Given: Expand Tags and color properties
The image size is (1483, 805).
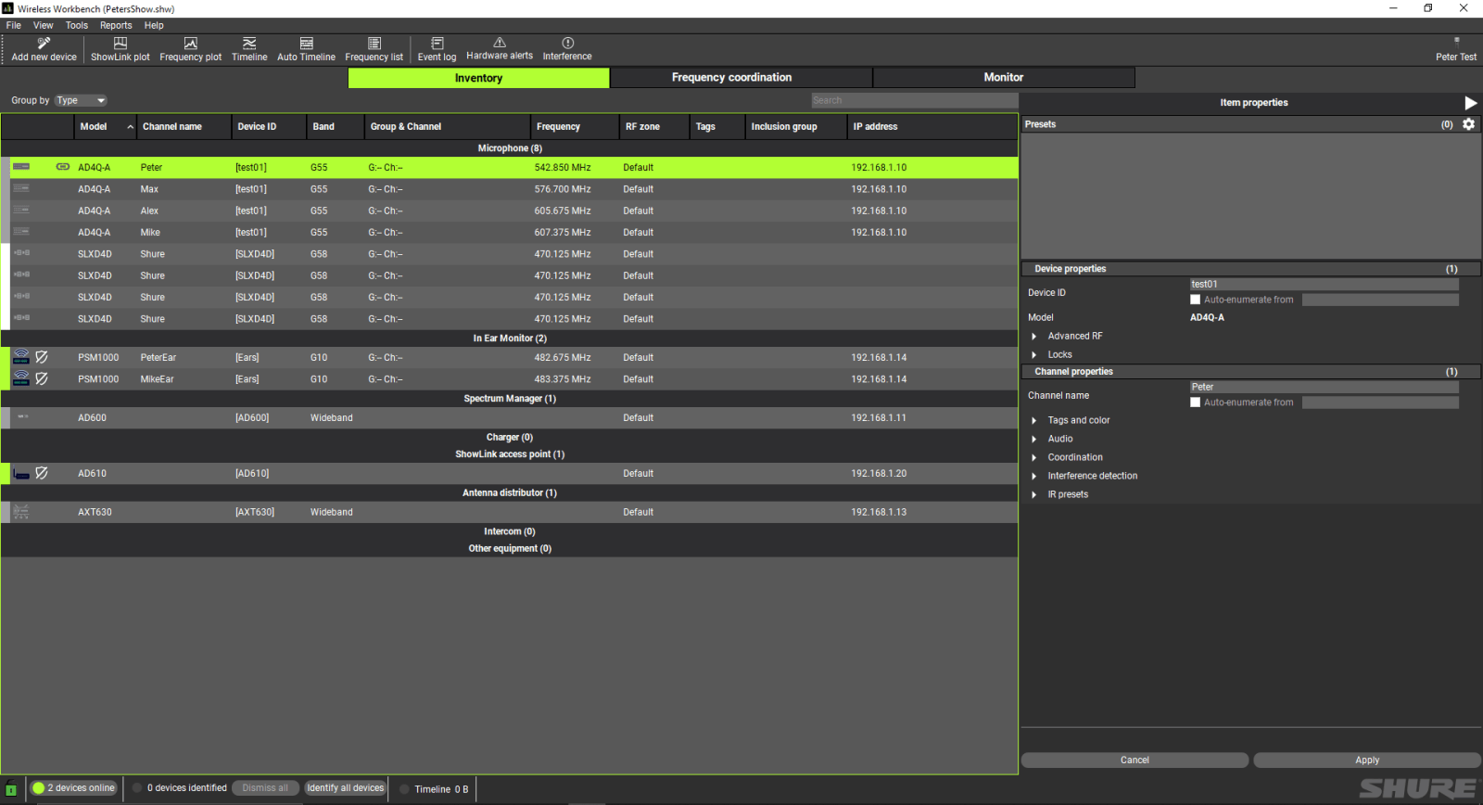Looking at the screenshot, I should click(x=1034, y=421).
